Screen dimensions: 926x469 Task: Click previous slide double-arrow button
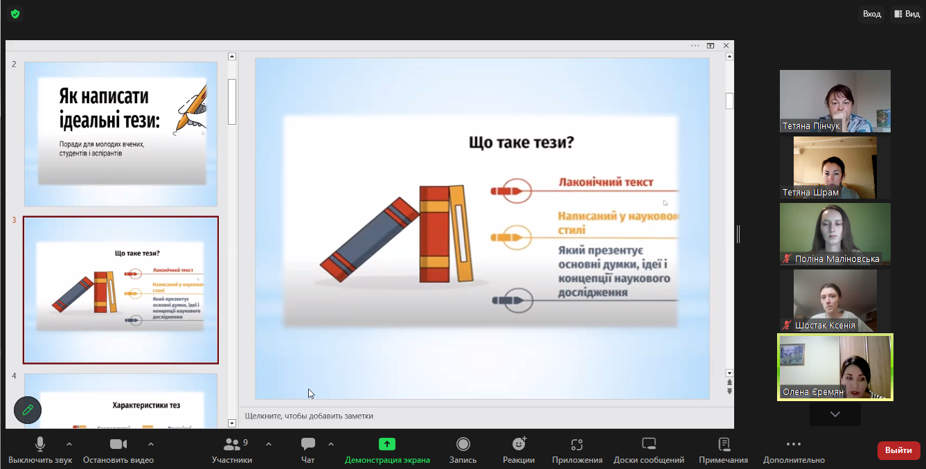pyautogui.click(x=729, y=382)
